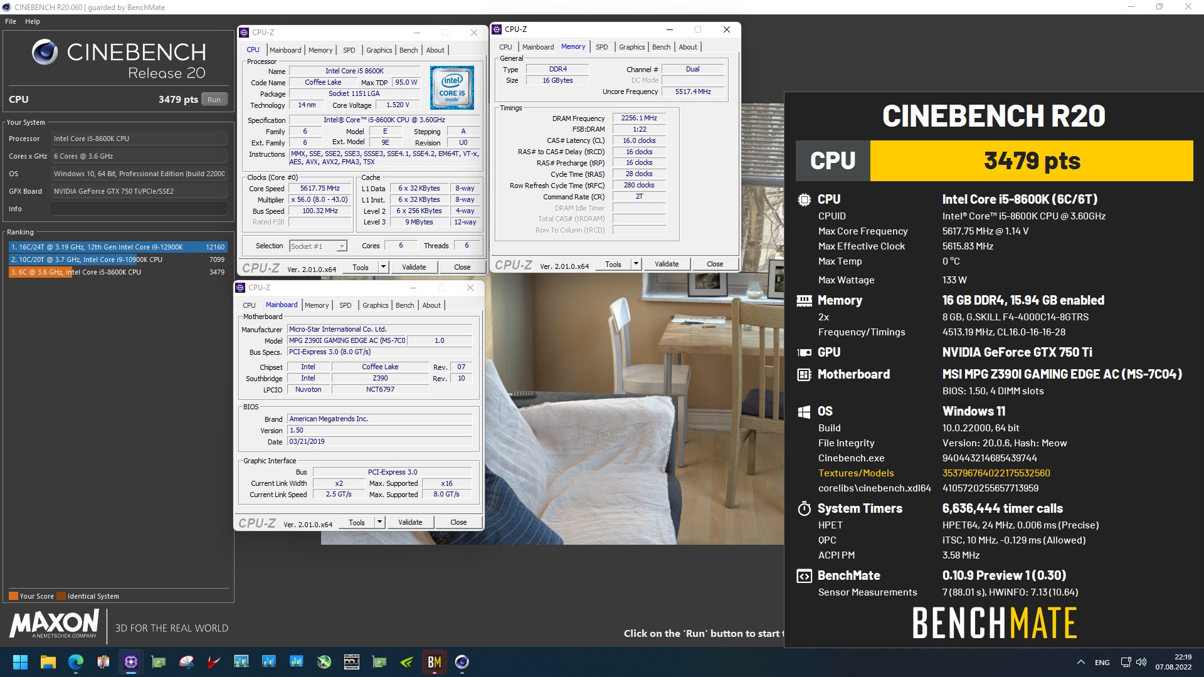Click the Windows logo icon beside OS
The image size is (1204, 677).
[804, 412]
